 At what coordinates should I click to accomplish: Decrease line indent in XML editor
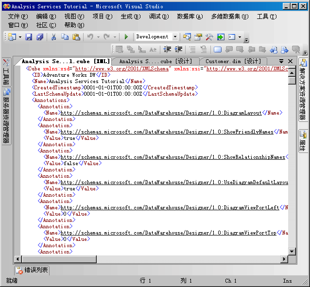[x=167, y=49]
